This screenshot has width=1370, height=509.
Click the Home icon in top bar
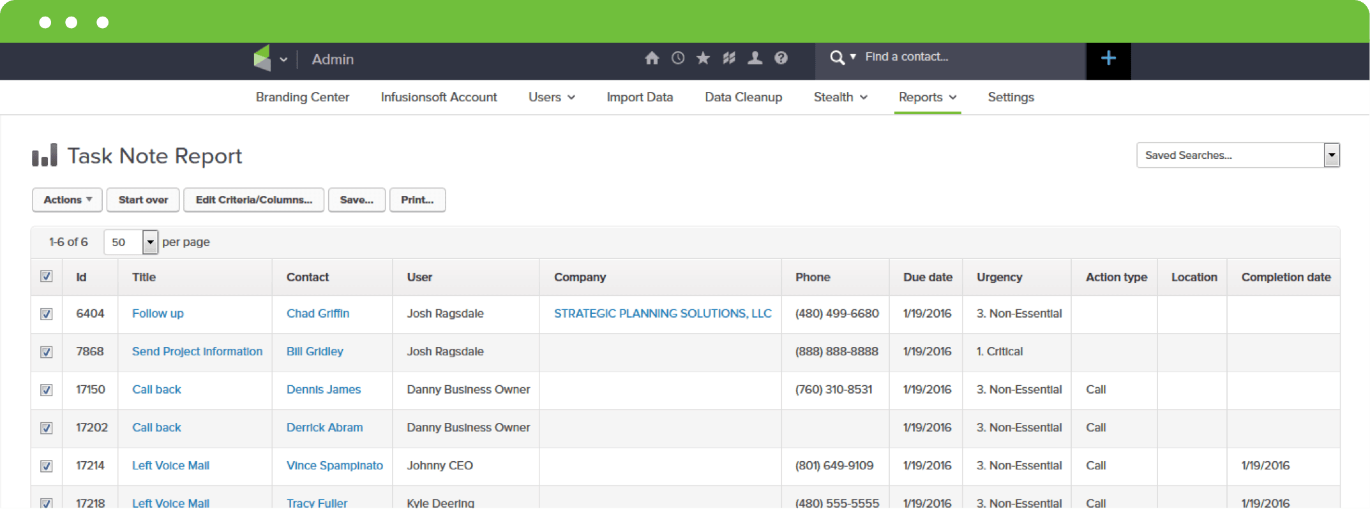tap(651, 59)
